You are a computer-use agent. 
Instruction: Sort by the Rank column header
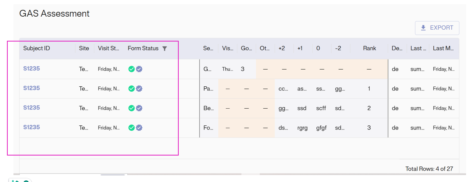369,48
